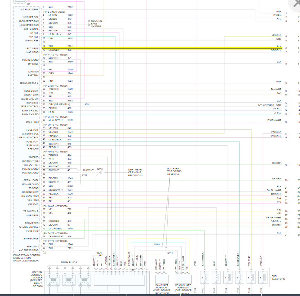Select the HO2S 2 LOW label
The height and width of the screenshot is (296, 300).
[x=31, y=91]
